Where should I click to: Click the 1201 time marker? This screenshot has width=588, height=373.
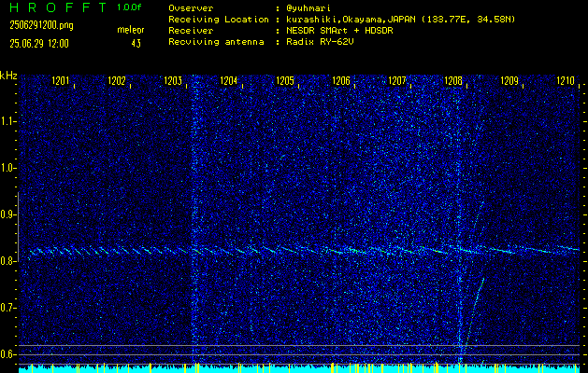61,81
